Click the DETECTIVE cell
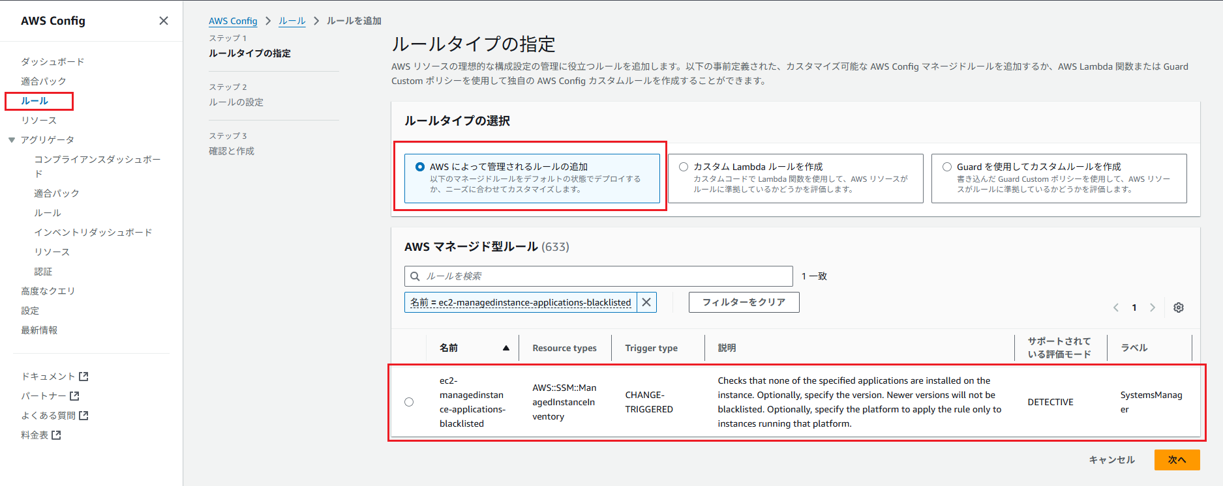 [1050, 402]
